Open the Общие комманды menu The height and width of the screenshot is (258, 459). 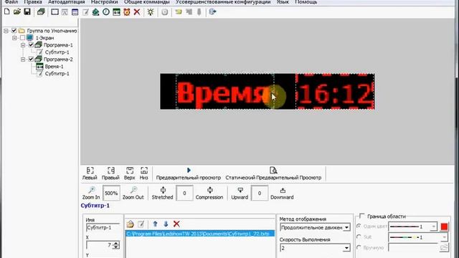click(146, 2)
